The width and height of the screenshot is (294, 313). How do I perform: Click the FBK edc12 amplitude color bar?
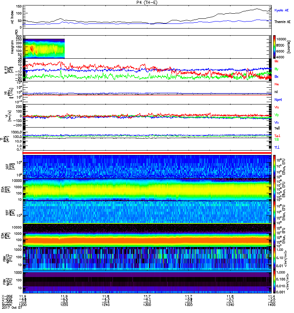pos(274,259)
